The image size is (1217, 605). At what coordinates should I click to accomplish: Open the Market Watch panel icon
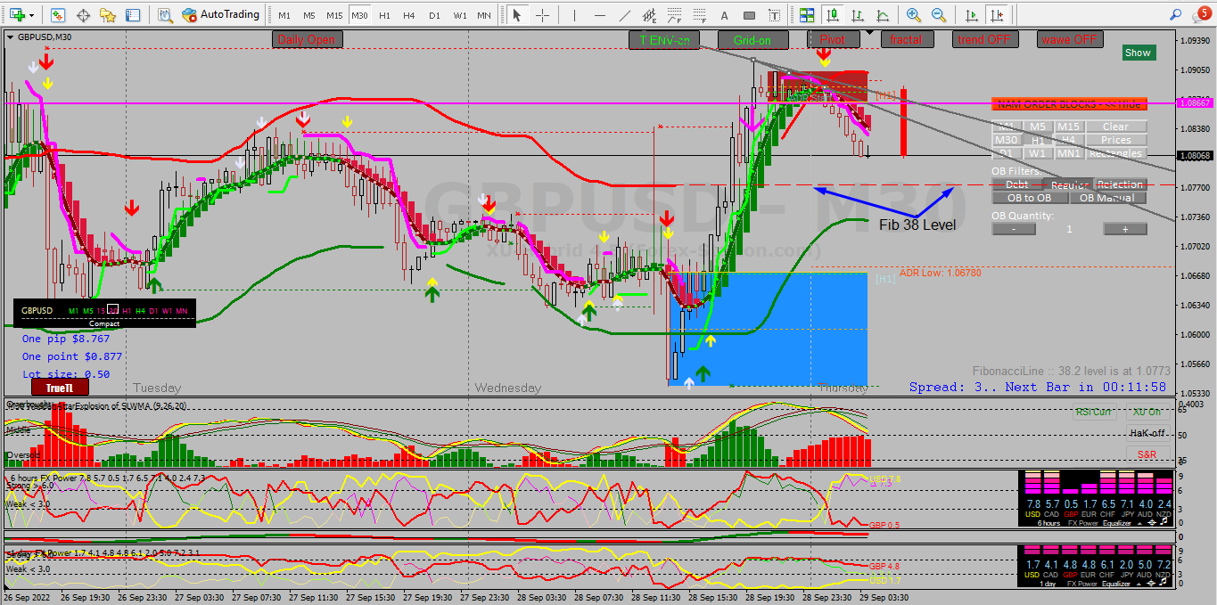pos(57,15)
